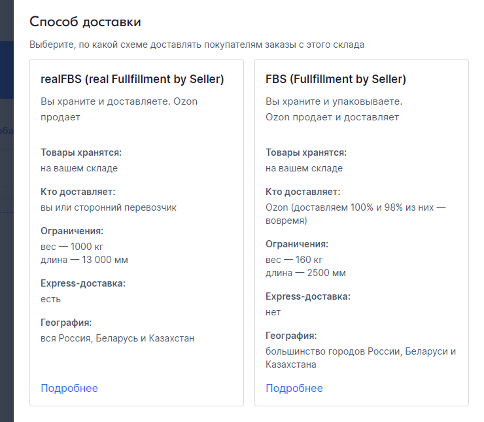The image size is (484, 422).
Task: Click the 'вся Россия, Беларусь и Казахстан' text
Action: 118,338
